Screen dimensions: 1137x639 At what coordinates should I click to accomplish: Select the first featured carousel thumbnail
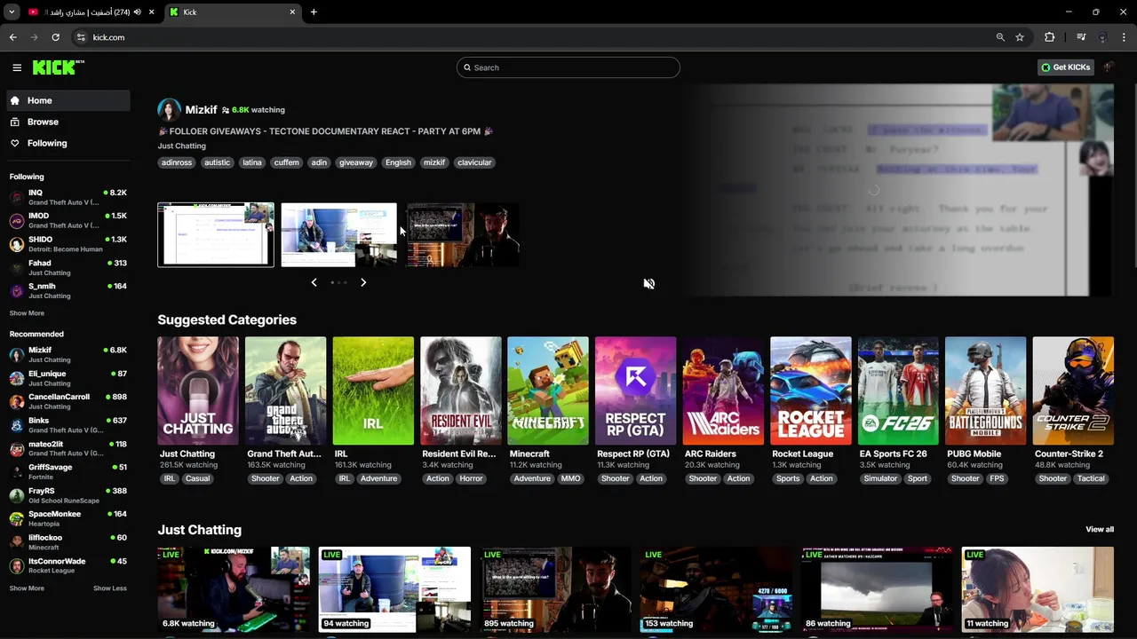pos(216,234)
